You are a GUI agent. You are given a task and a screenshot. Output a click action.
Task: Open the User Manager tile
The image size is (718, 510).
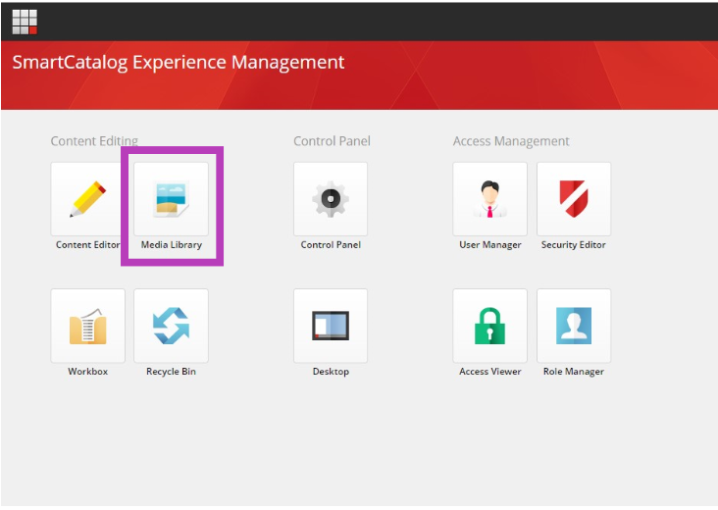(490, 199)
